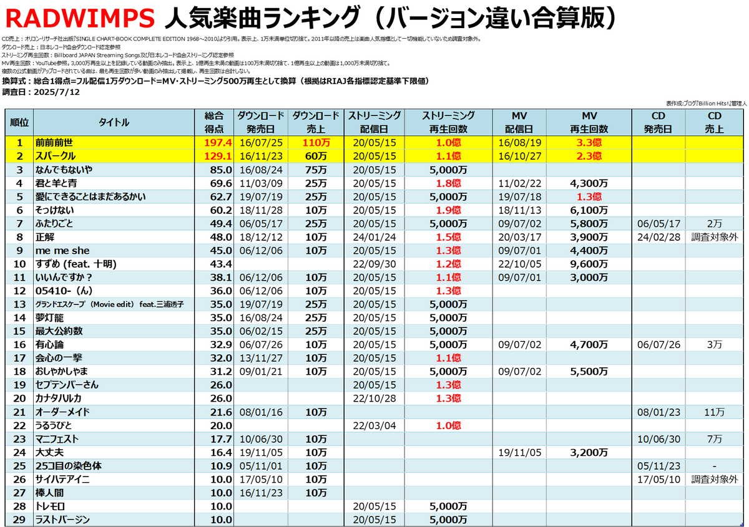Viewport: 749px width, 527px height.
Task: Click the MV再生回数 column header
Action: coord(589,122)
